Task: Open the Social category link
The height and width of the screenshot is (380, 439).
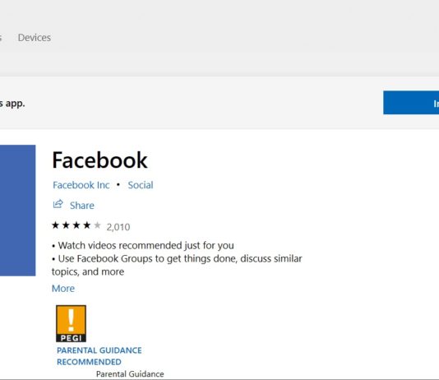Action: [x=141, y=185]
